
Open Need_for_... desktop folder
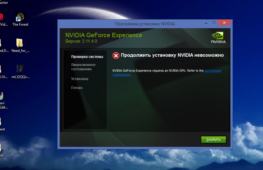pyautogui.click(x=20, y=45)
